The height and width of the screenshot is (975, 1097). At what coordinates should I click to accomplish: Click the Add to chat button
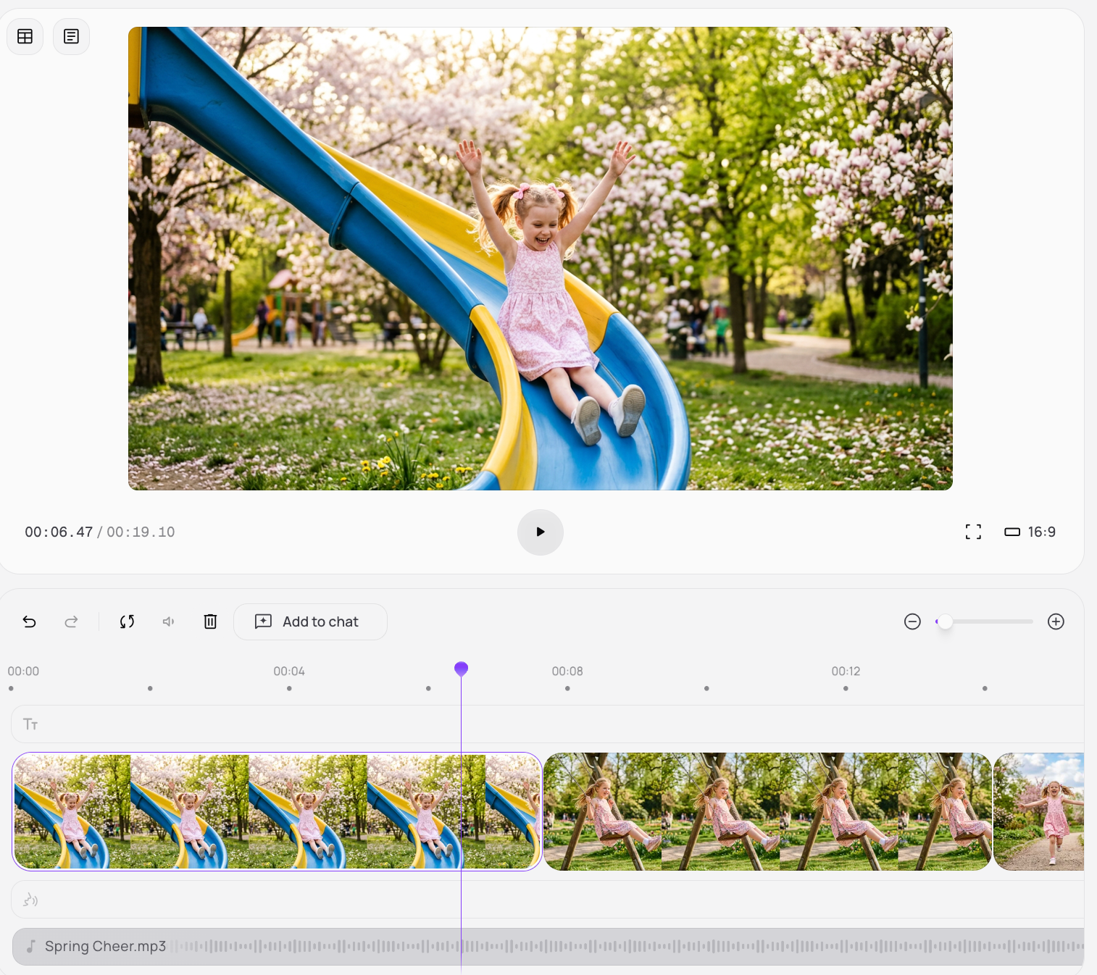pos(310,622)
